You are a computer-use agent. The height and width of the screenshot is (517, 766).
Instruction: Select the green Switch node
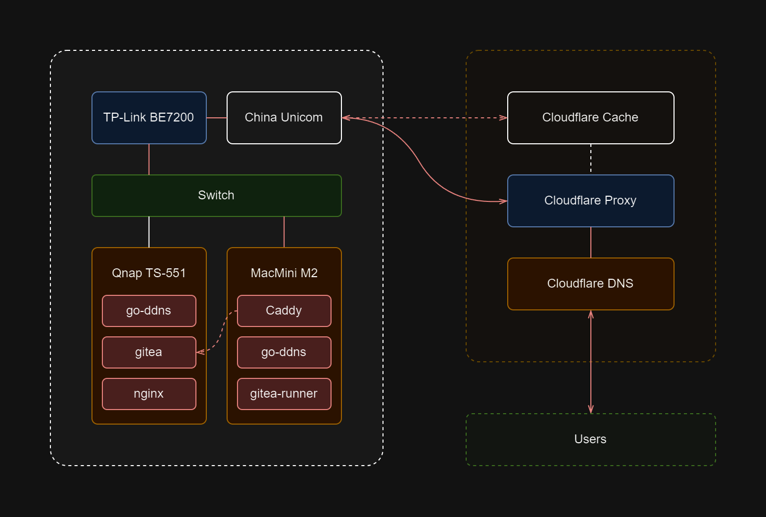point(216,196)
